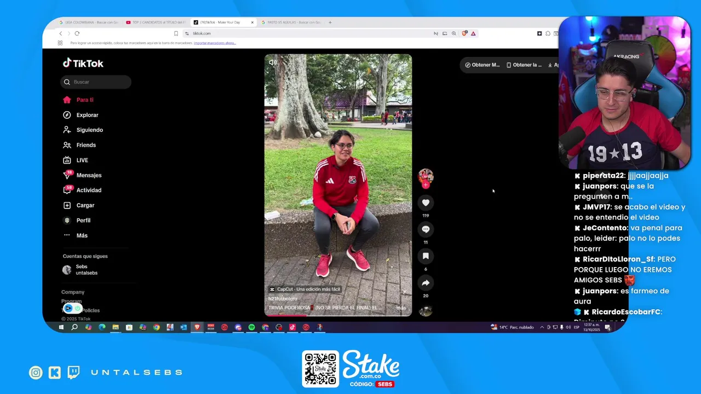Click the Brave shields icon
The height and width of the screenshot is (394, 701).
(464, 33)
